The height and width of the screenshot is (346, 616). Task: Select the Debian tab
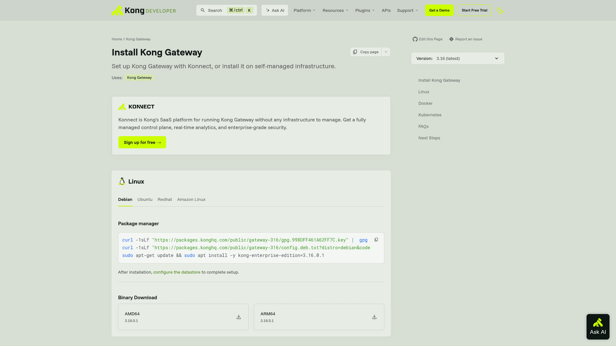125,199
